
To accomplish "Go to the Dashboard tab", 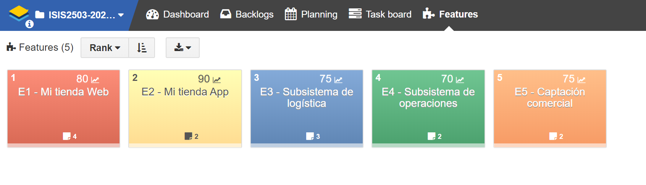I will click(x=178, y=14).
